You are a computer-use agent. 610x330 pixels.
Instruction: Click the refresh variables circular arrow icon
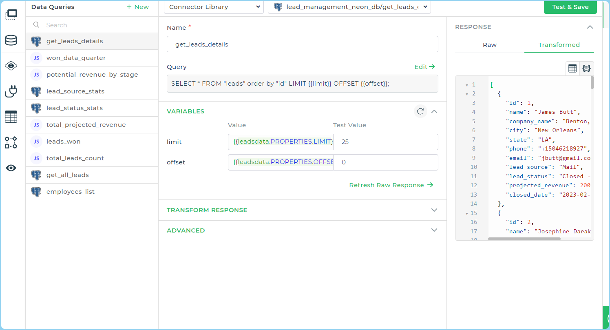click(x=420, y=111)
